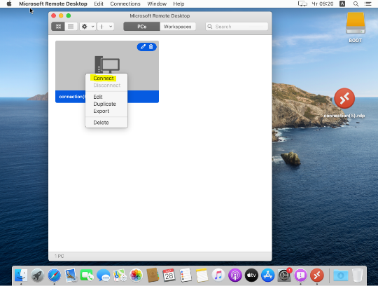Click the Search field
The height and width of the screenshot is (286, 378).
237,27
